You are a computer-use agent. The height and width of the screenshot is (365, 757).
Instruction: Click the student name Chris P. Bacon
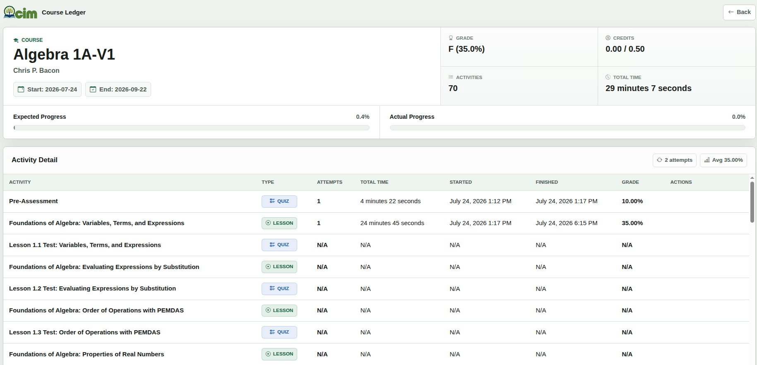click(x=36, y=71)
